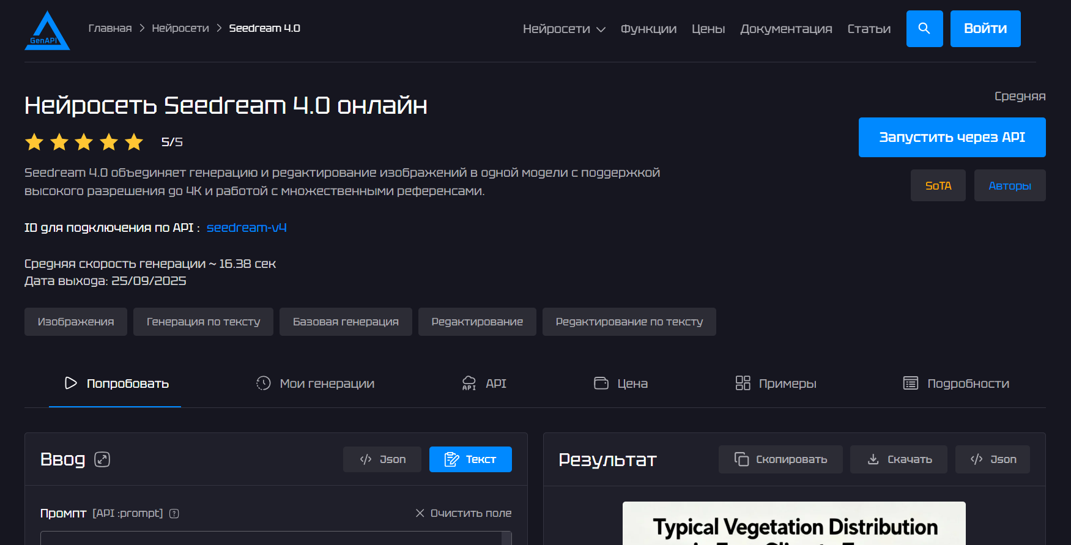Click the SoTA badge button
The width and height of the screenshot is (1071, 545).
(938, 185)
